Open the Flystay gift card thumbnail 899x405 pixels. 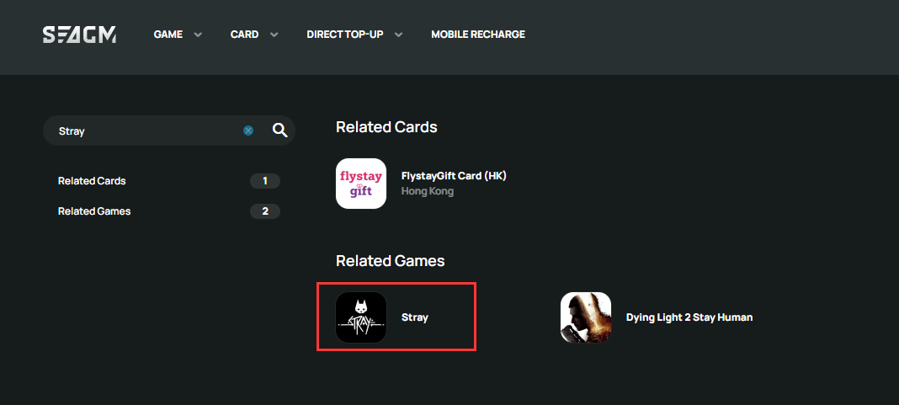(361, 184)
